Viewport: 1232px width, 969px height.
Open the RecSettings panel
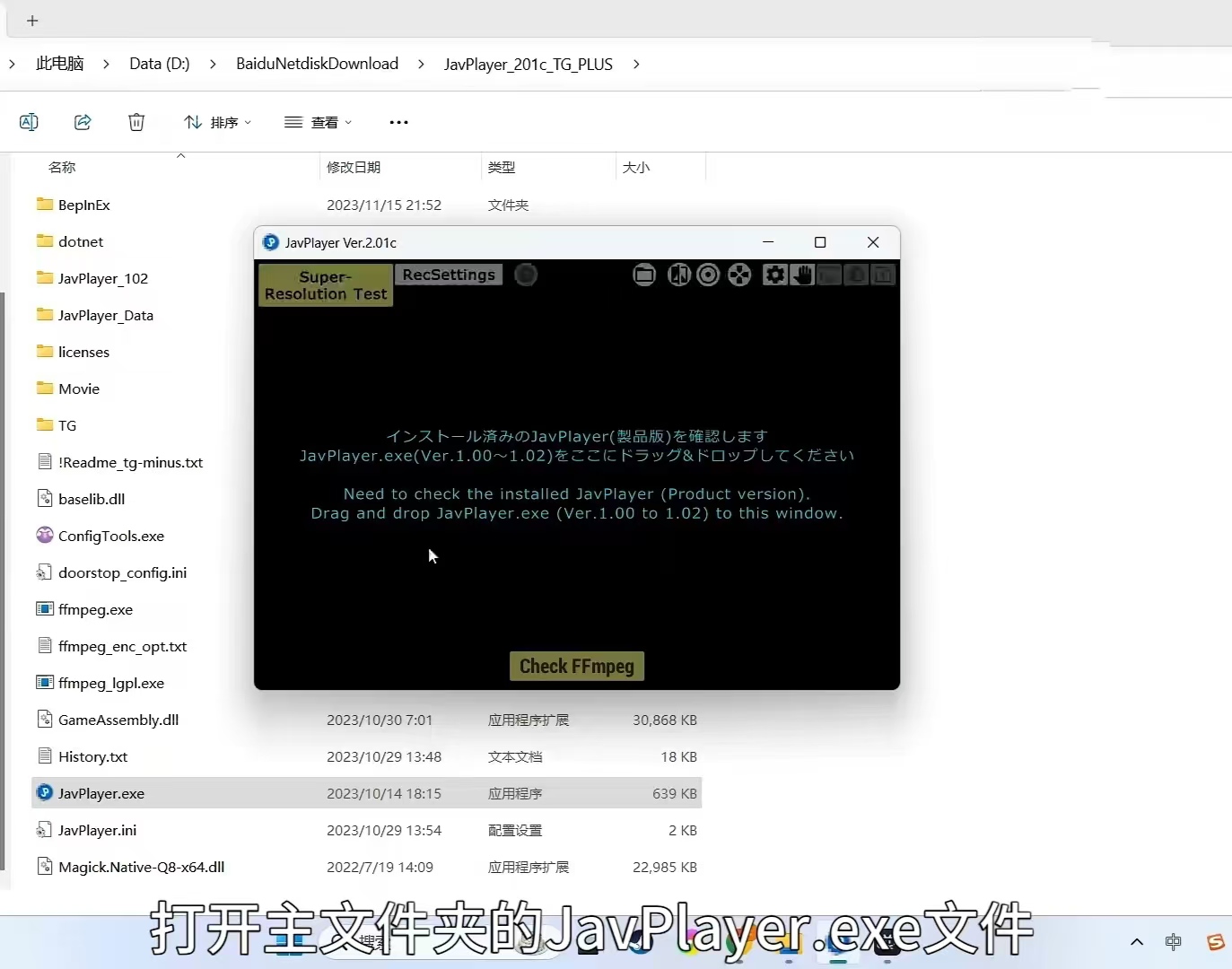tap(449, 275)
